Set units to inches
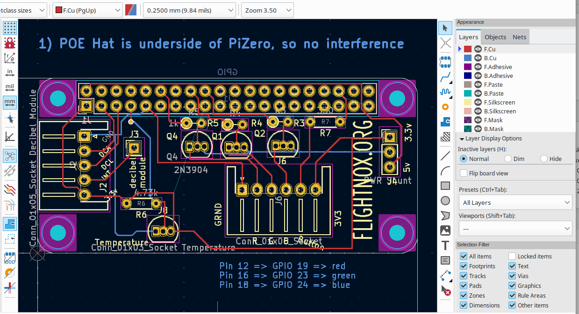Screen dimensions: 579x314 pos(9,73)
